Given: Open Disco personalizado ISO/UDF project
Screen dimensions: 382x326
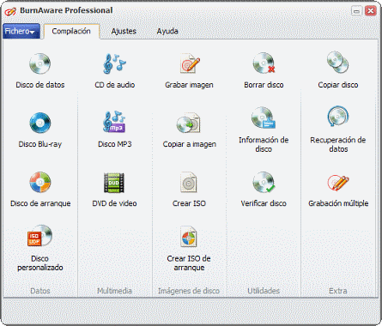Looking at the screenshot, I should (x=40, y=248).
